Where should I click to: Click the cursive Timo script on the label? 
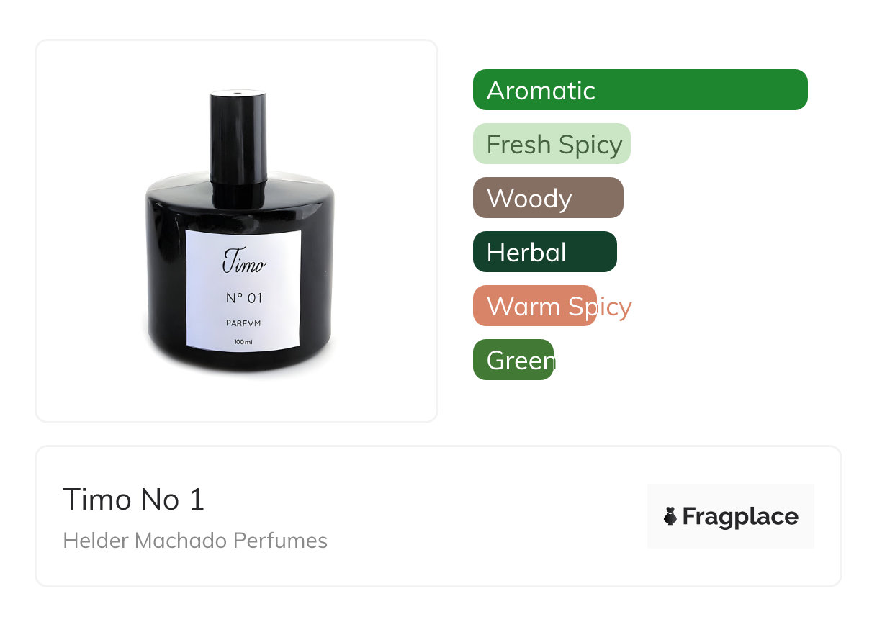pos(243,263)
